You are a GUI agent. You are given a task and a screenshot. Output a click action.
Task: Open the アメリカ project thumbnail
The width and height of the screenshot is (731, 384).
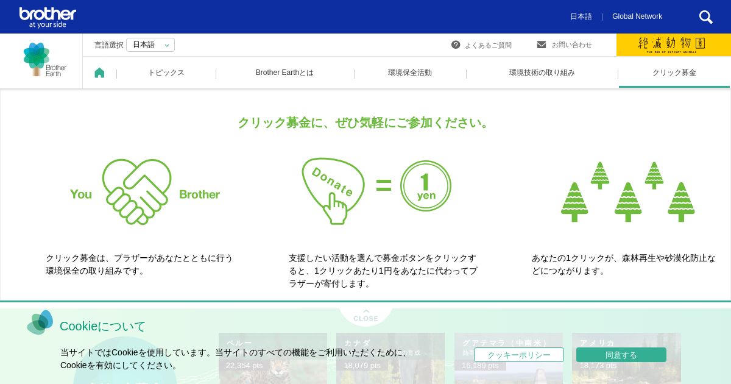626,358
